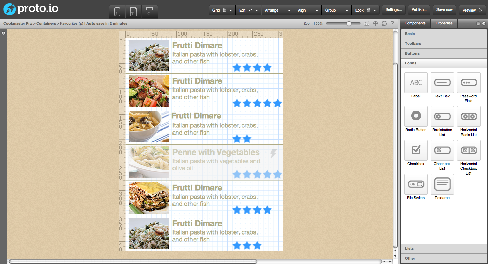Open the Containers (C) panel icon
This screenshot has width=488, height=264.
pos(149,12)
